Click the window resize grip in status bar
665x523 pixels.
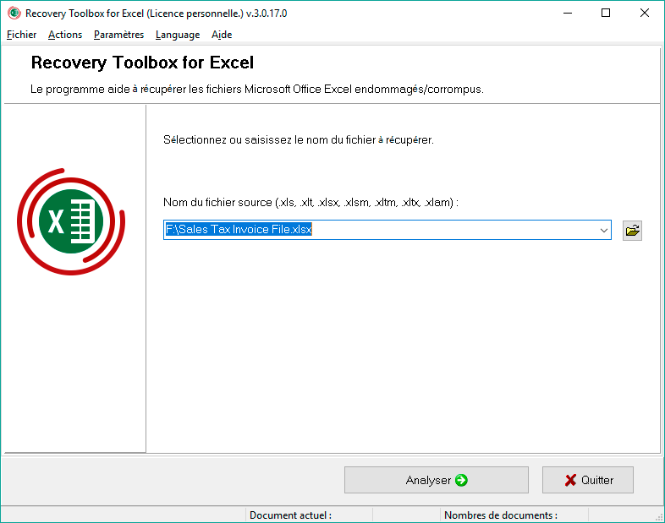pos(659,517)
